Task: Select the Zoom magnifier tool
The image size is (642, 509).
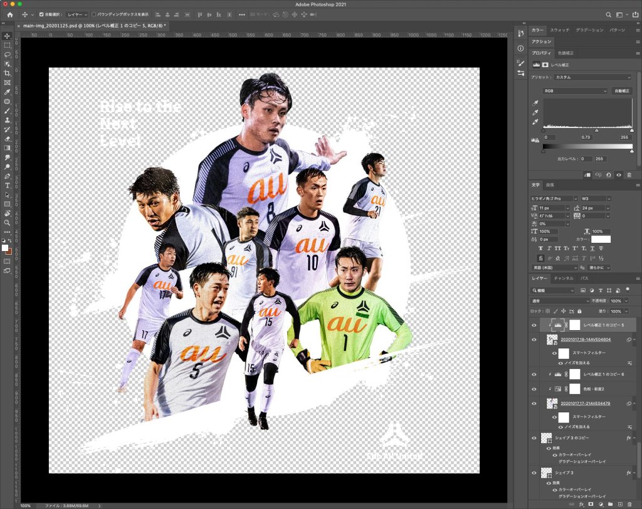Action: (7, 222)
